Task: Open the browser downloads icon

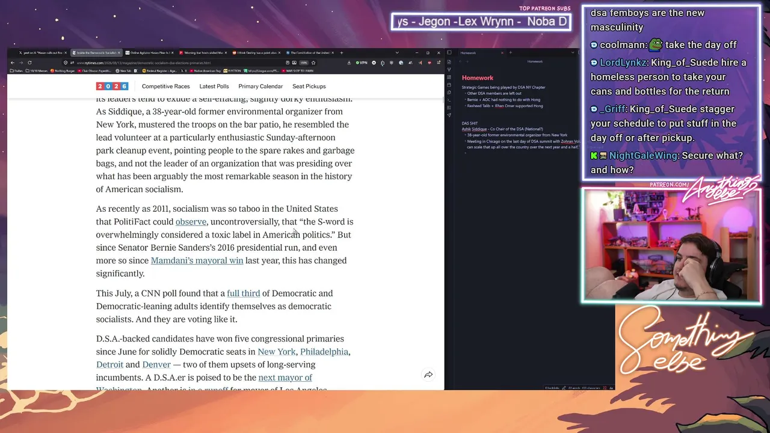Action: pyautogui.click(x=349, y=63)
